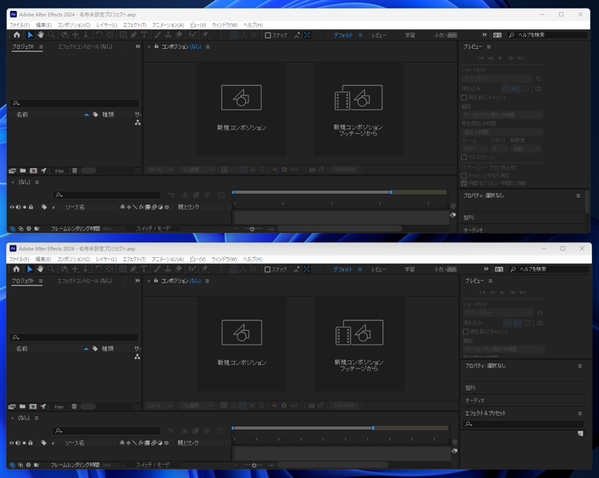Select the Hand tool in the upper window
Image resolution: width=599 pixels, height=478 pixels.
(x=40, y=35)
